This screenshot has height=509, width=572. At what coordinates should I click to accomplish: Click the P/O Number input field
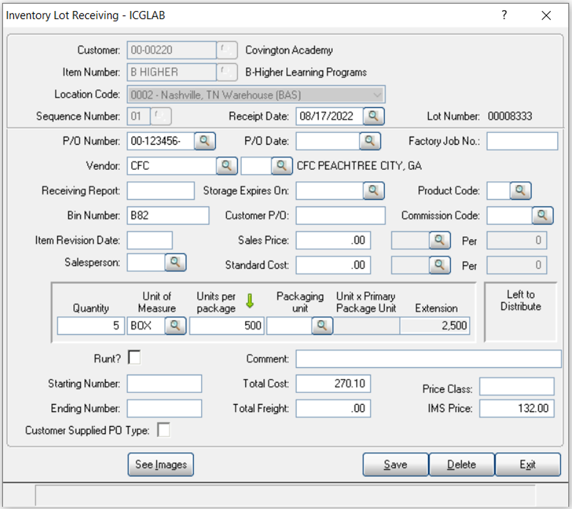(x=160, y=141)
